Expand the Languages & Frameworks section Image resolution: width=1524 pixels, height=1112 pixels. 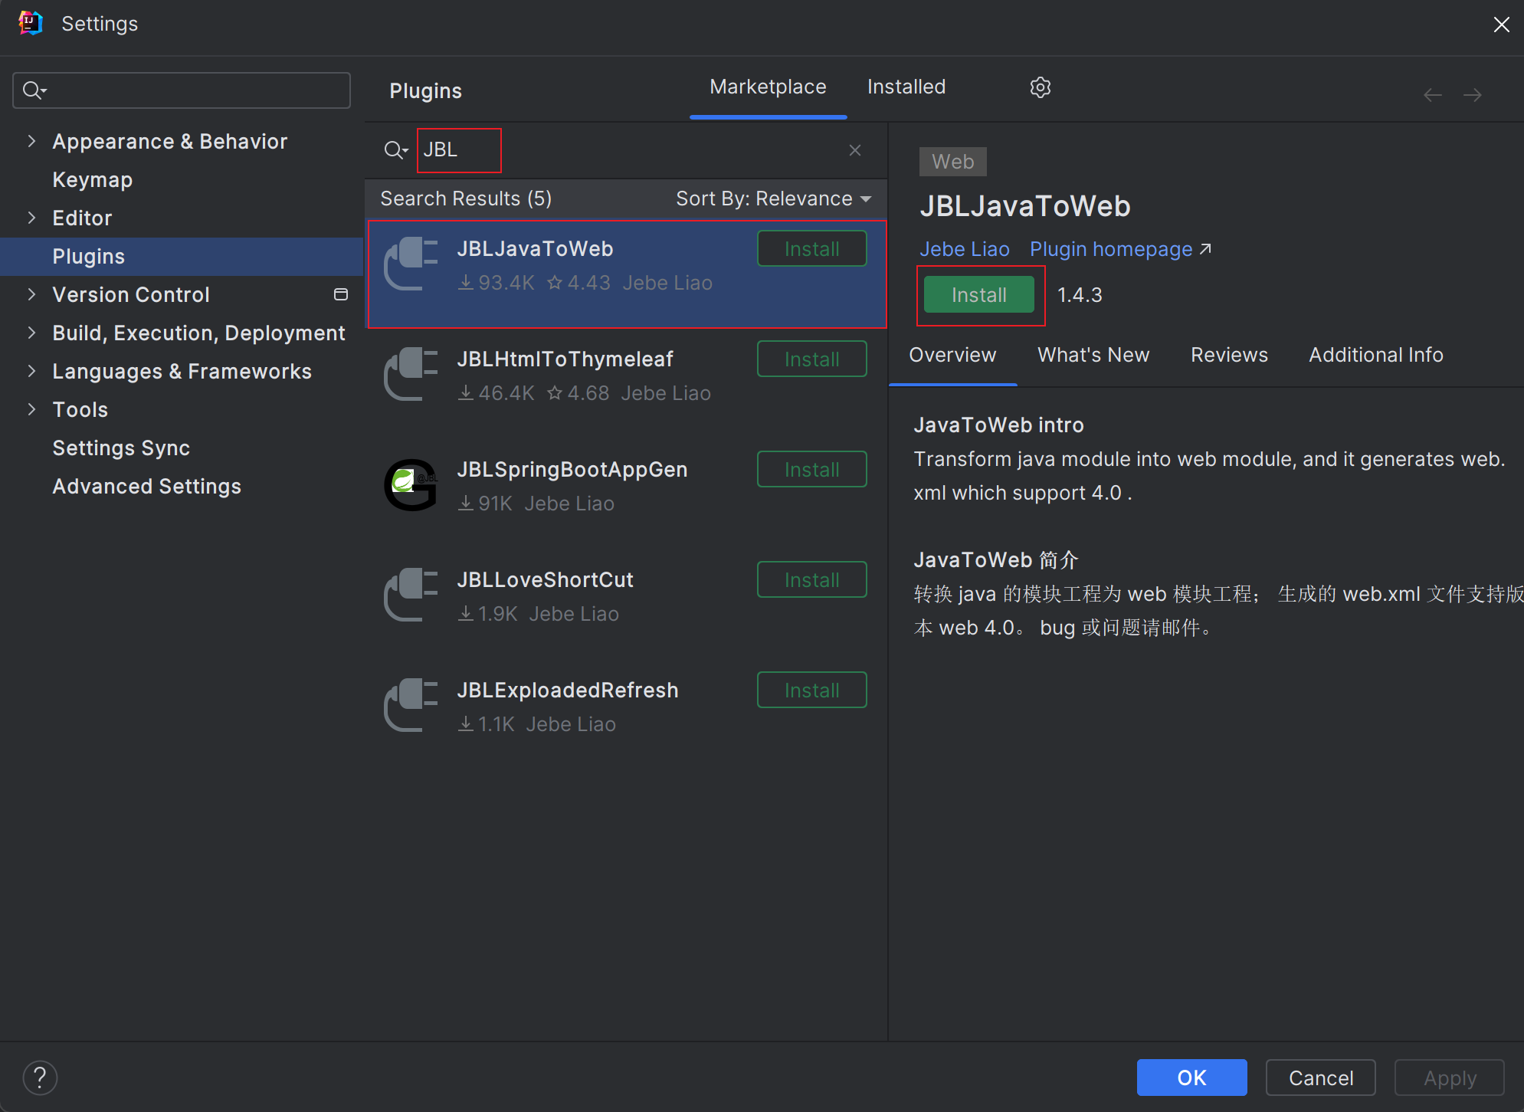click(x=31, y=371)
